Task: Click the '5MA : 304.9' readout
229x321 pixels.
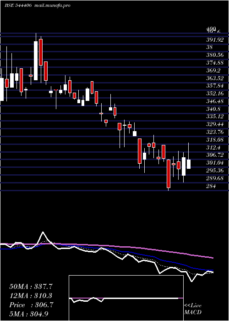Action: coord(29,314)
